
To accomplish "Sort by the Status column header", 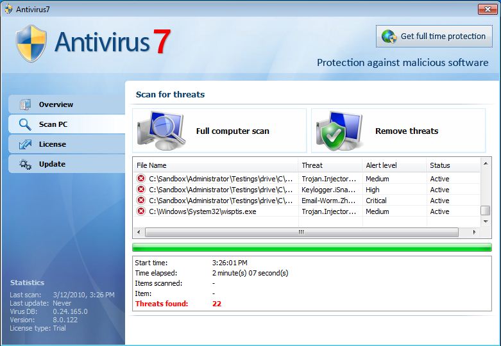I will (x=453, y=165).
